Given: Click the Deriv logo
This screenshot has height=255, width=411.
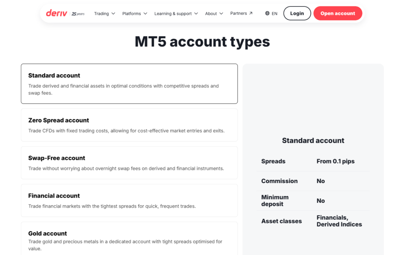Looking at the screenshot, I should tap(57, 13).
